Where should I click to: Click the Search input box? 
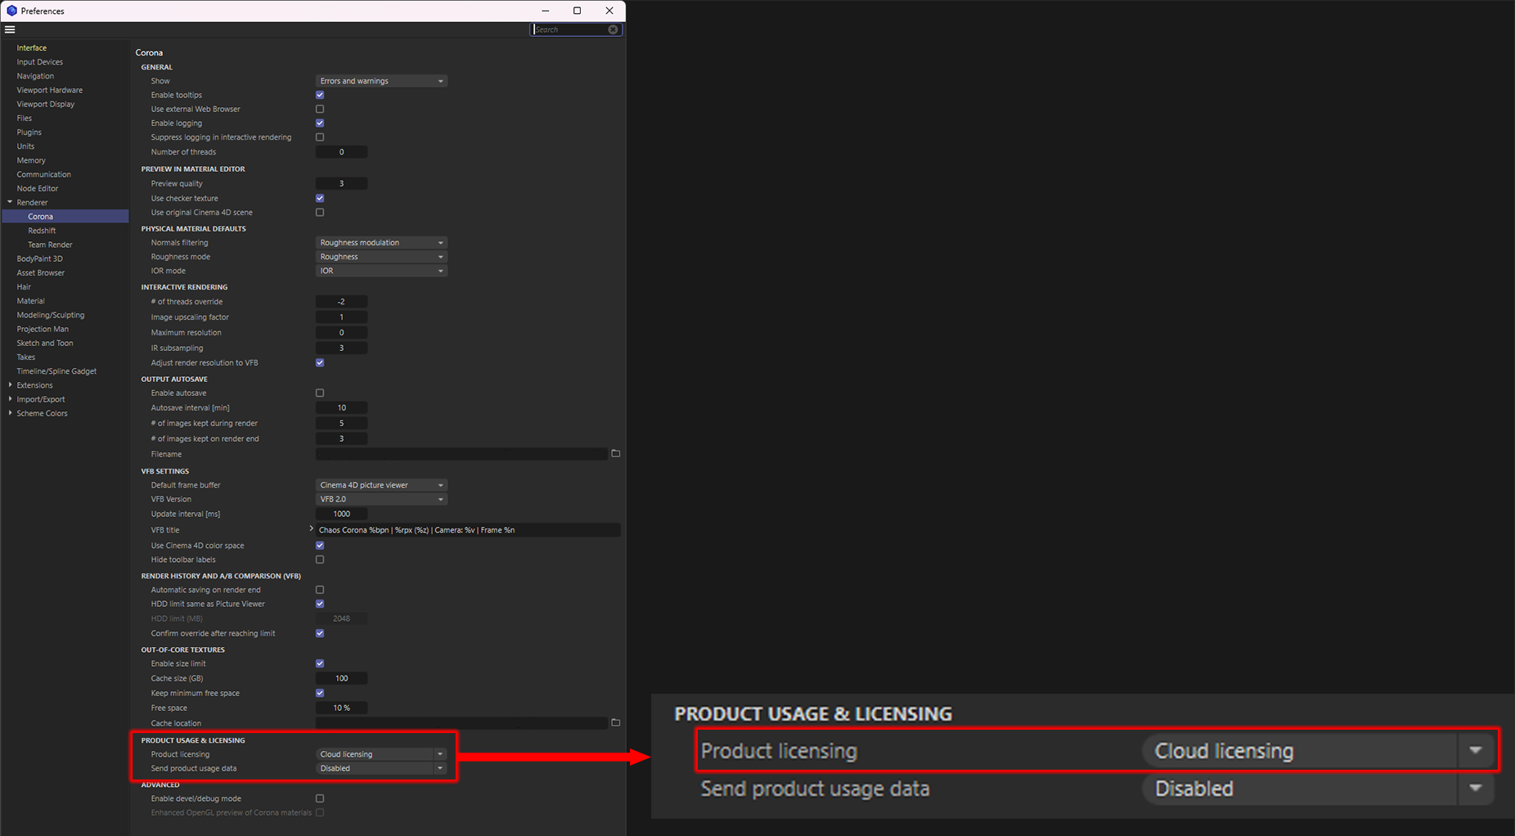click(569, 29)
